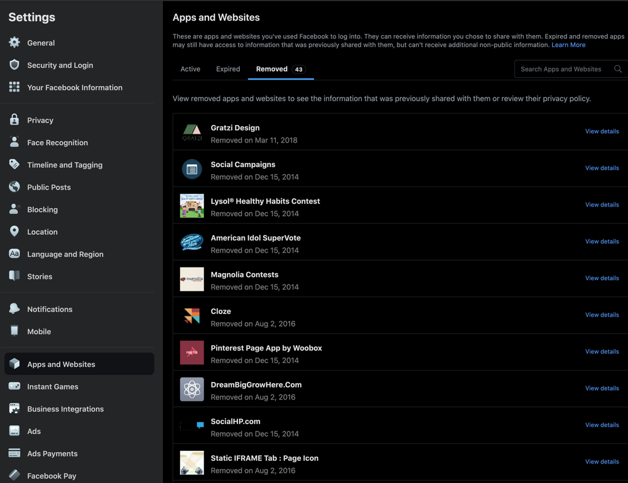The width and height of the screenshot is (628, 483).
Task: Focus the Search Apps and Websites field
Action: (571, 69)
